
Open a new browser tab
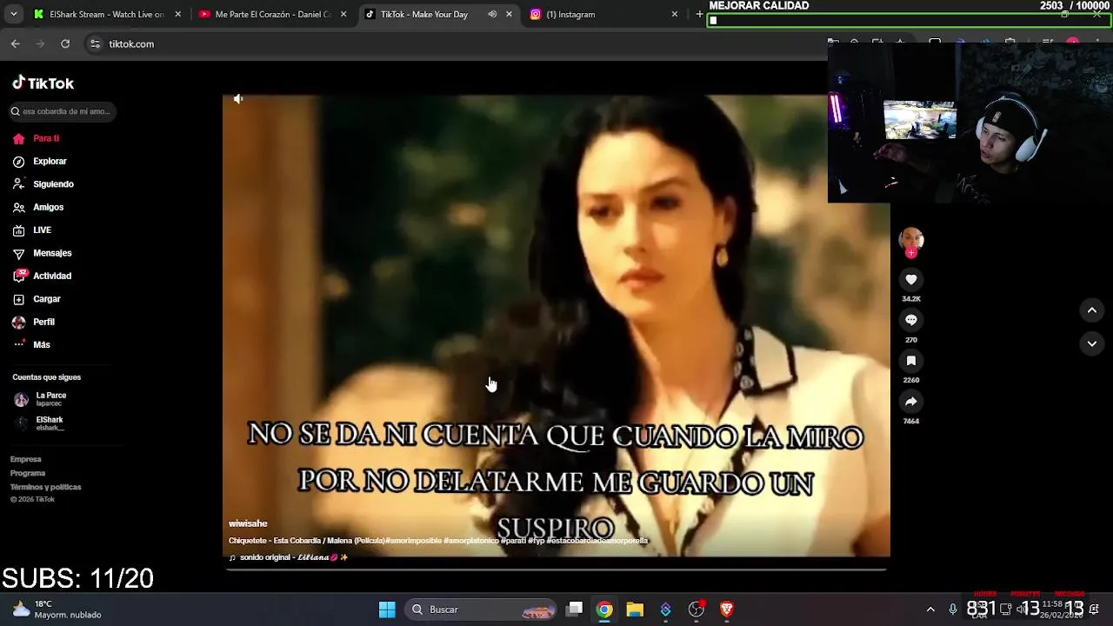[699, 14]
